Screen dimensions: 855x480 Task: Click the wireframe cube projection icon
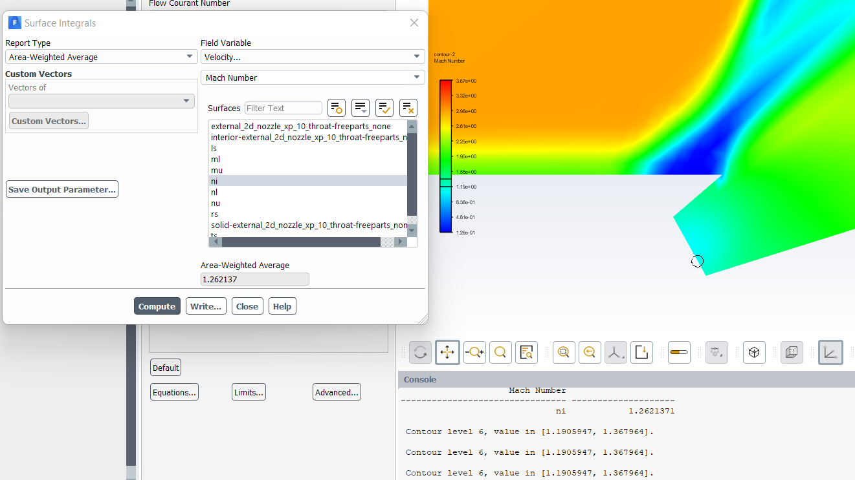click(792, 352)
